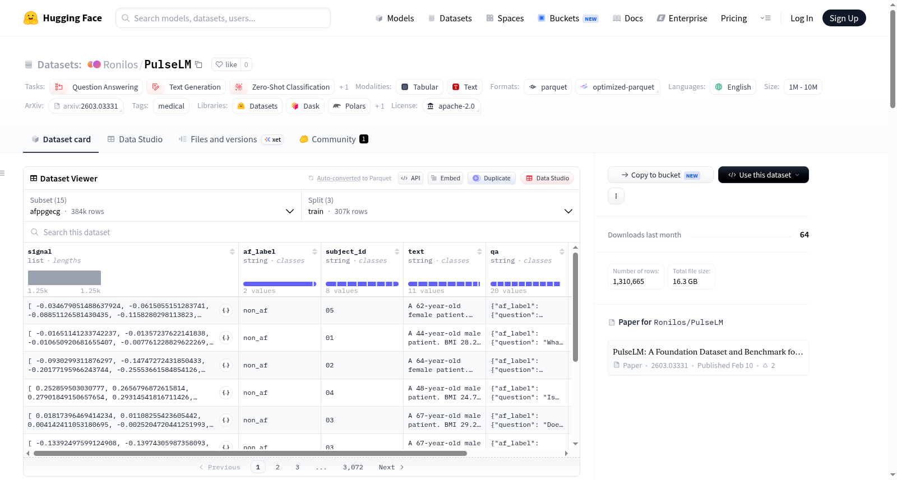Expand signal cell in subject 01 row
Viewport: 897px width, 480px height.
226,338
